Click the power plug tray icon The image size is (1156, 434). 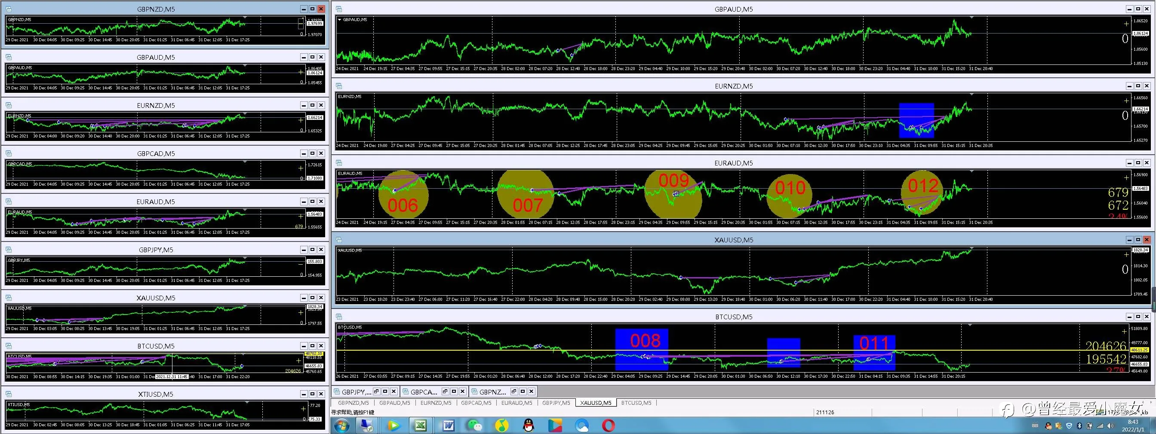(1090, 426)
